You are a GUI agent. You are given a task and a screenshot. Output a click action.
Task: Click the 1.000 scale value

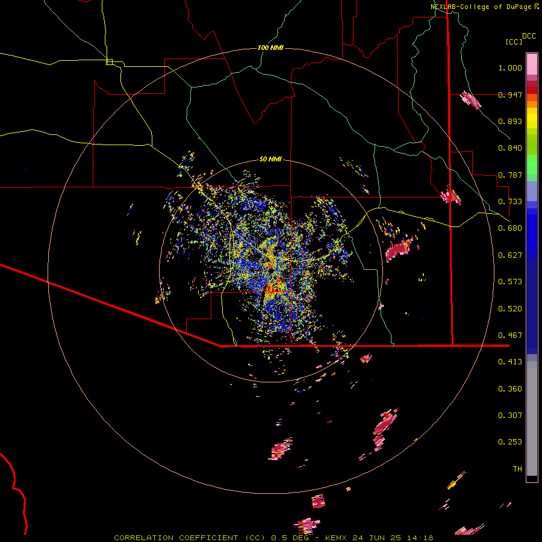point(510,67)
